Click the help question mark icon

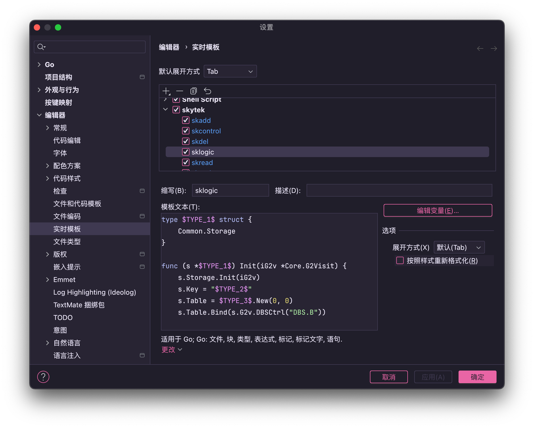coord(43,377)
